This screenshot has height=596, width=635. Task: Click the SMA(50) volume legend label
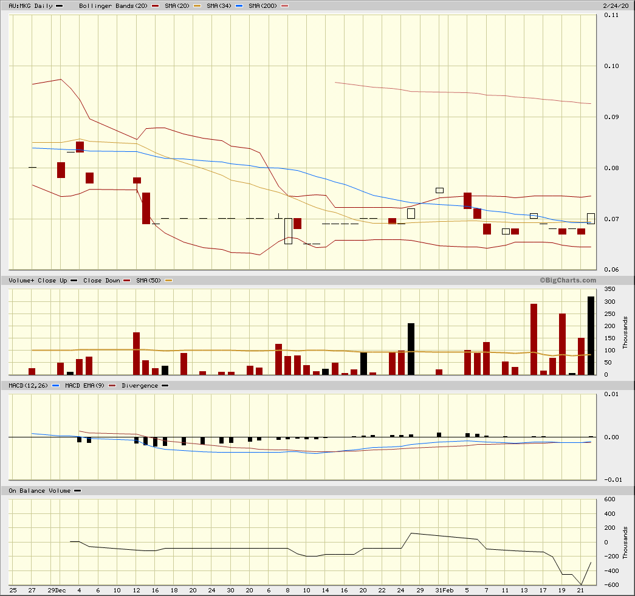click(149, 280)
